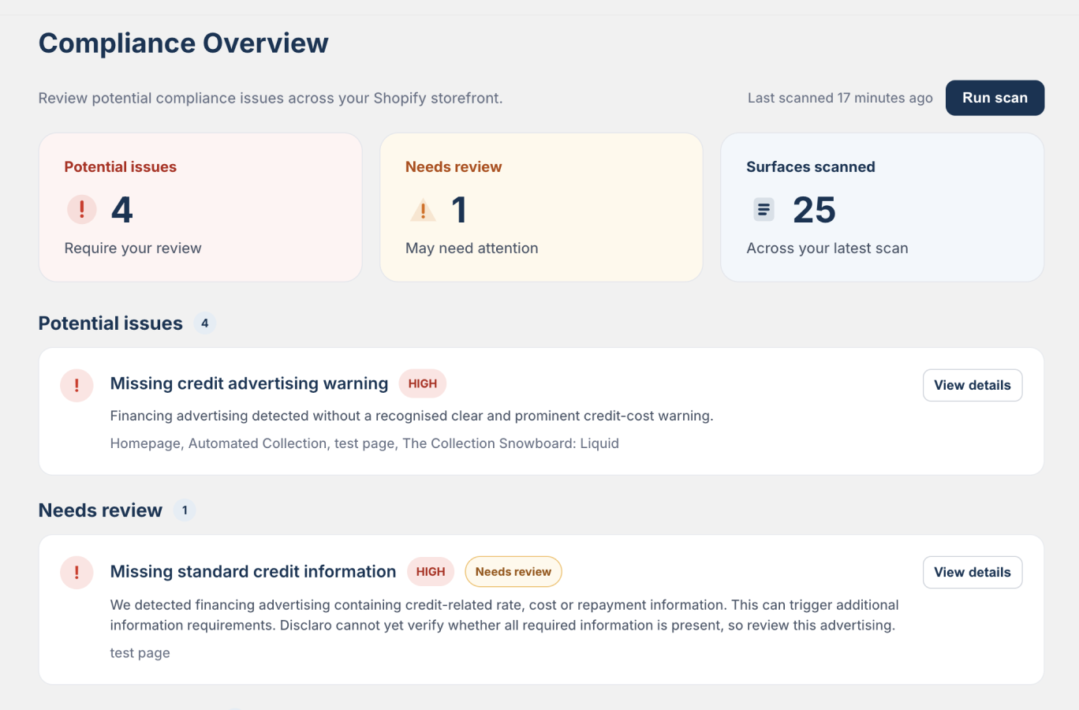Click the 'May need attention' caption

point(472,248)
